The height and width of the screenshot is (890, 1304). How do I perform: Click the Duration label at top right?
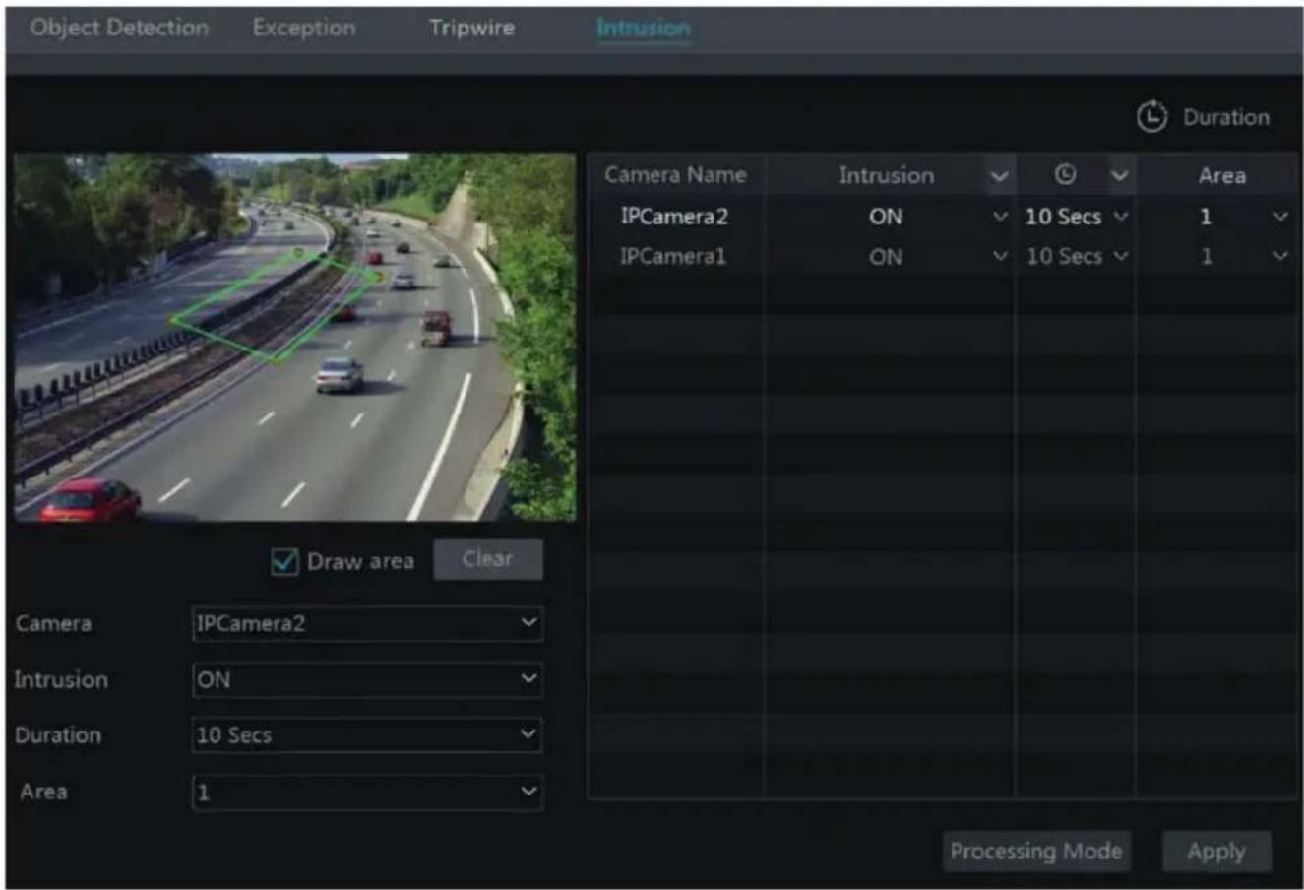click(x=1226, y=117)
